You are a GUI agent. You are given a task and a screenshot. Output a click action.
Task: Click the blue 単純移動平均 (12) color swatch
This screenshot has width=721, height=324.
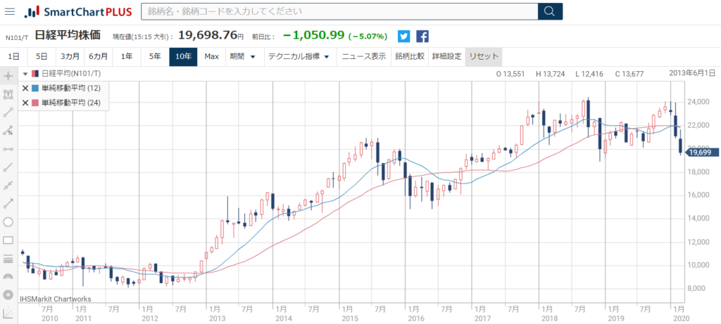tap(35, 89)
